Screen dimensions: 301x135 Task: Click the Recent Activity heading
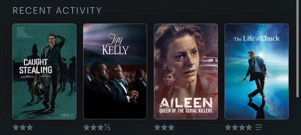(x=57, y=10)
